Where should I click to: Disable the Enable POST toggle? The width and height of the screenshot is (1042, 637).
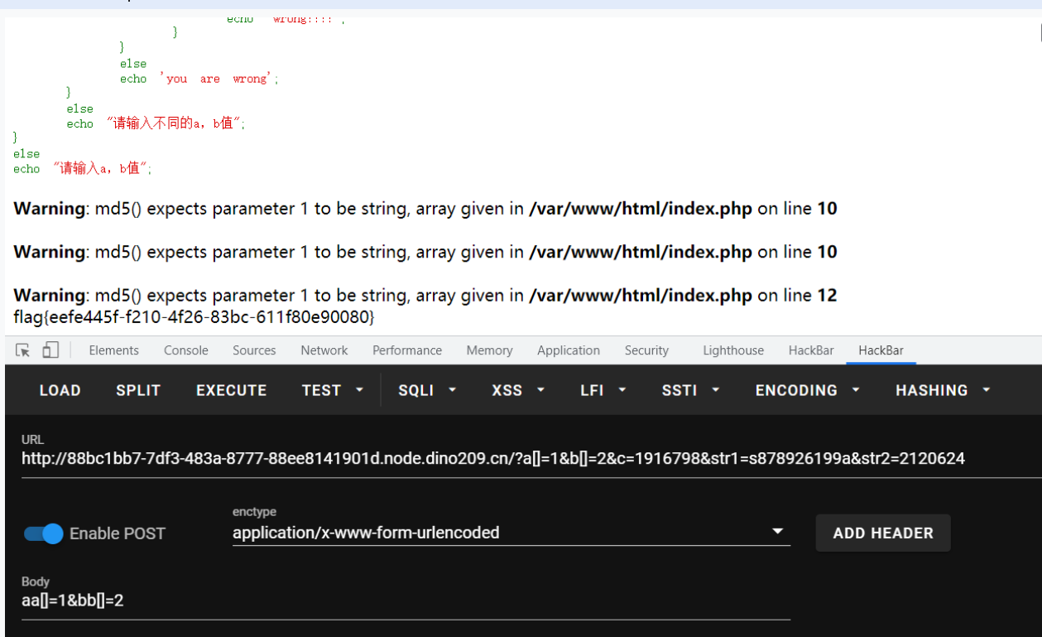click(43, 533)
